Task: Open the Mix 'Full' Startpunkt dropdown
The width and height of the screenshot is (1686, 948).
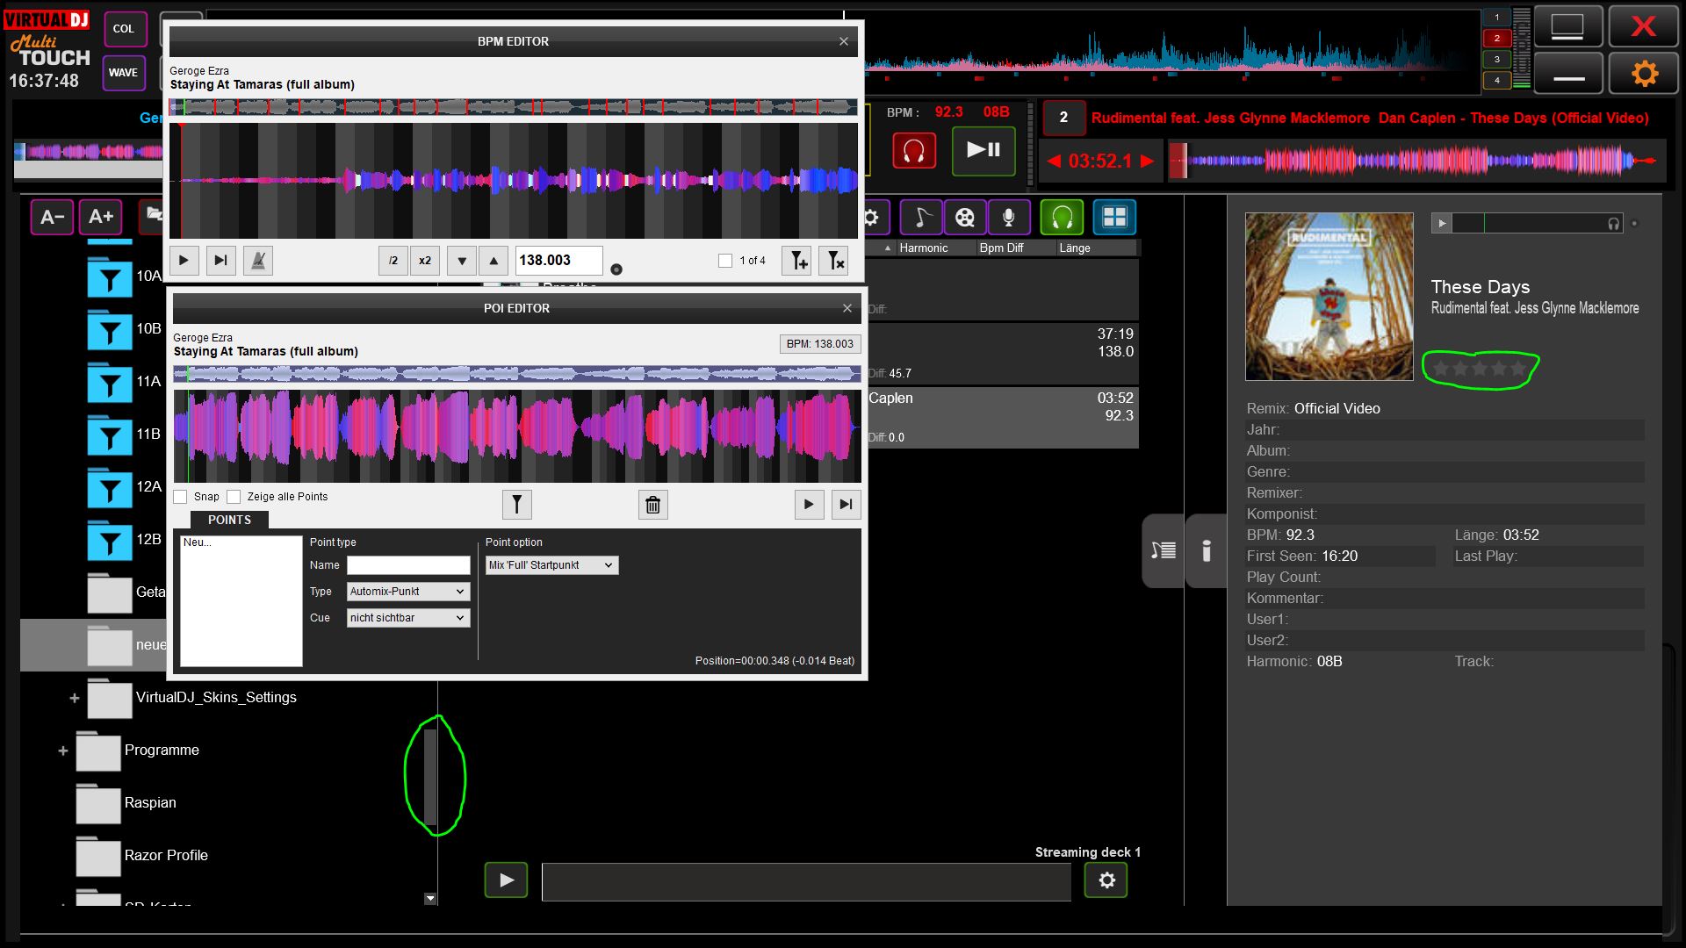Action: tap(552, 565)
